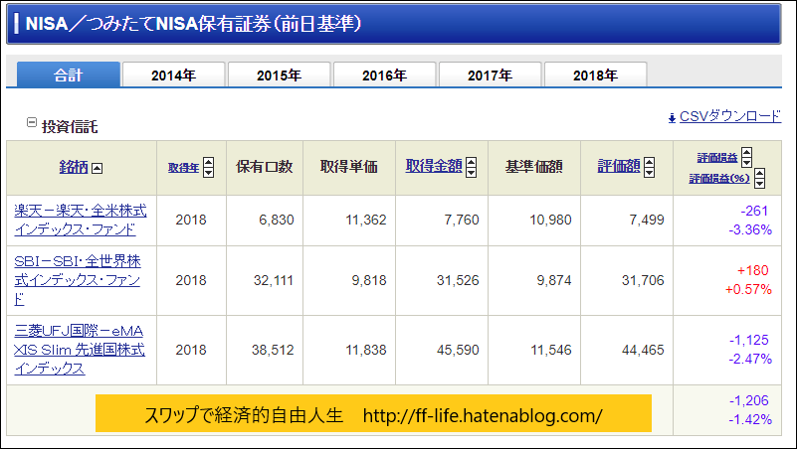
Task: Click the +0.57% gain percentage
Action: point(748,290)
